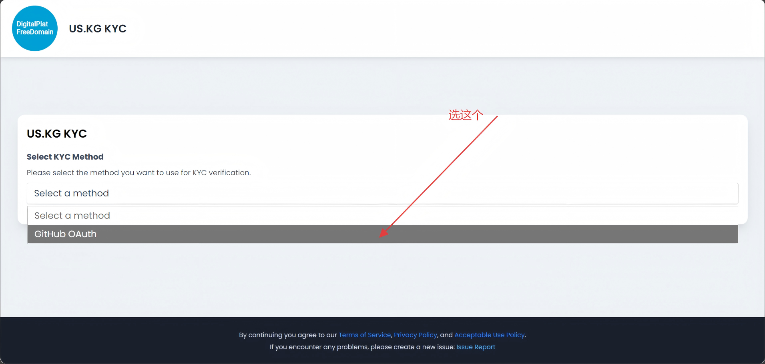Viewport: 765px width, 364px height.
Task: Open the Select a method combo box
Action: tap(382, 193)
